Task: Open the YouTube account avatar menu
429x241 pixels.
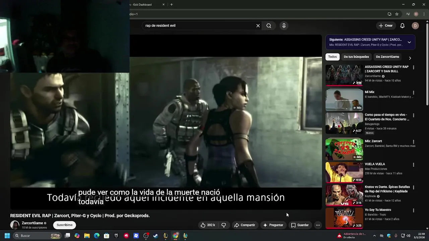Action: [x=415, y=25]
